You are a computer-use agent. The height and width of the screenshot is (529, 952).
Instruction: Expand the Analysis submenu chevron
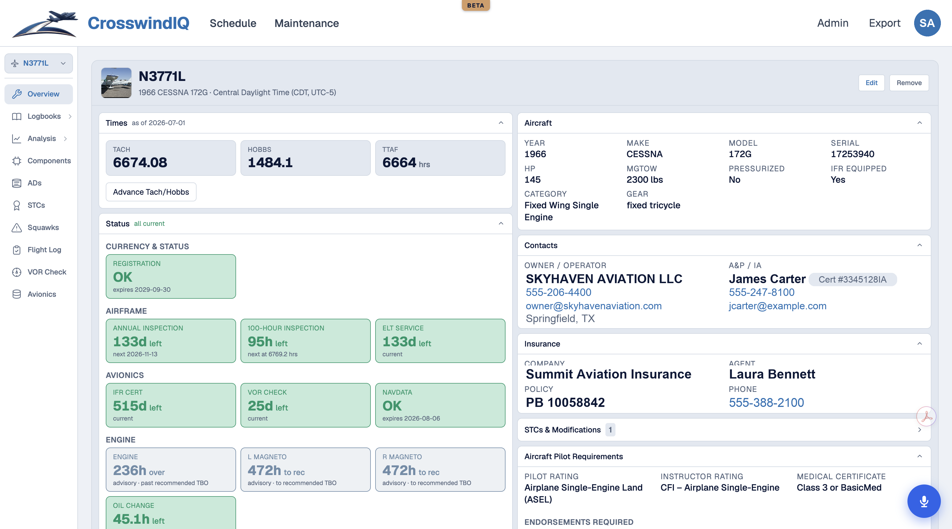point(65,139)
